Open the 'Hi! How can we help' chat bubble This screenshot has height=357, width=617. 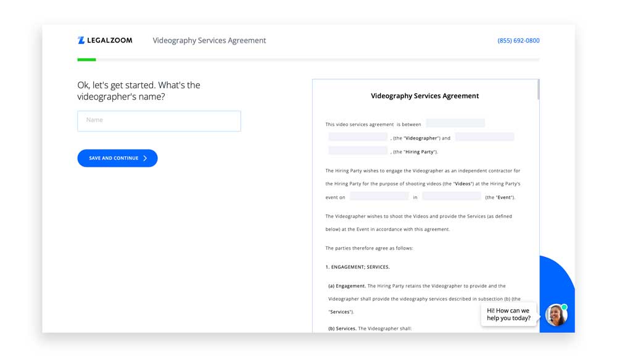click(508, 314)
